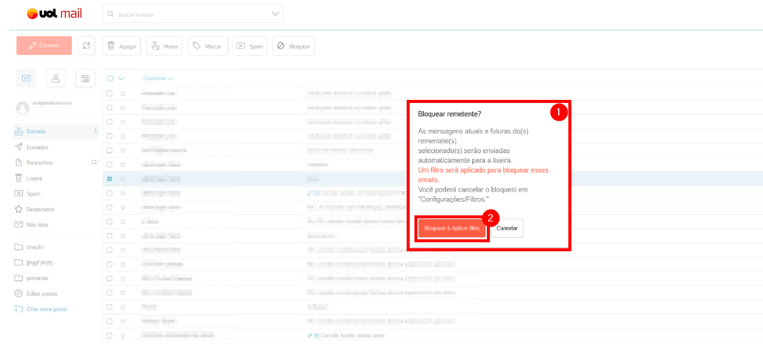Uncheck the checked email row checkbox
The image size is (763, 344).
[110, 179]
